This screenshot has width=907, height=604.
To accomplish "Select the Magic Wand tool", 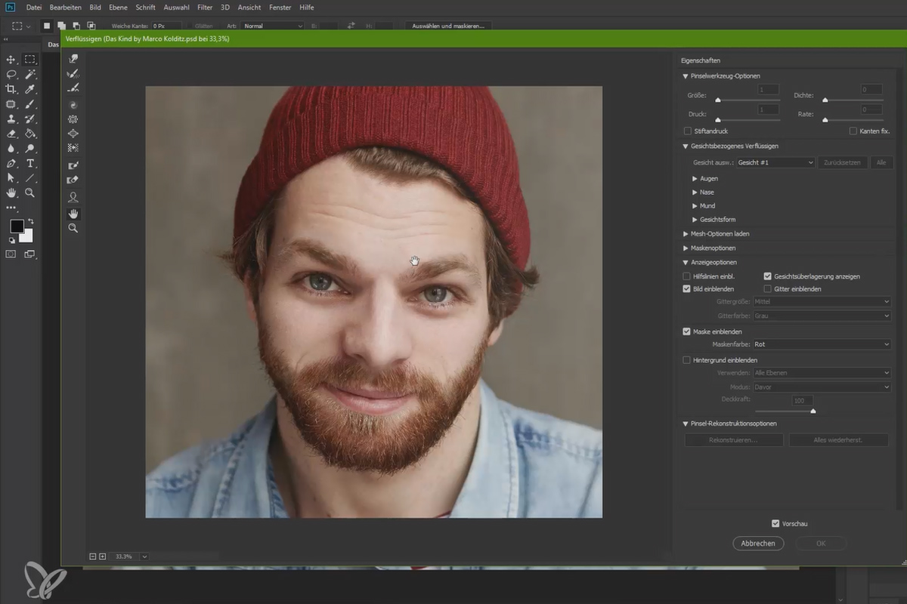I will [30, 74].
